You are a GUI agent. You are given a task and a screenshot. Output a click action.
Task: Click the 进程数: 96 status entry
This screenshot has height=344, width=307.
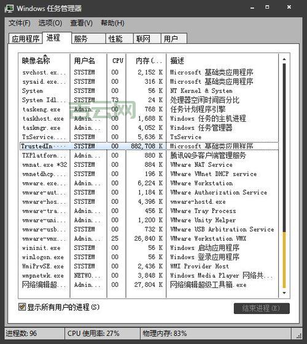pos(21,334)
